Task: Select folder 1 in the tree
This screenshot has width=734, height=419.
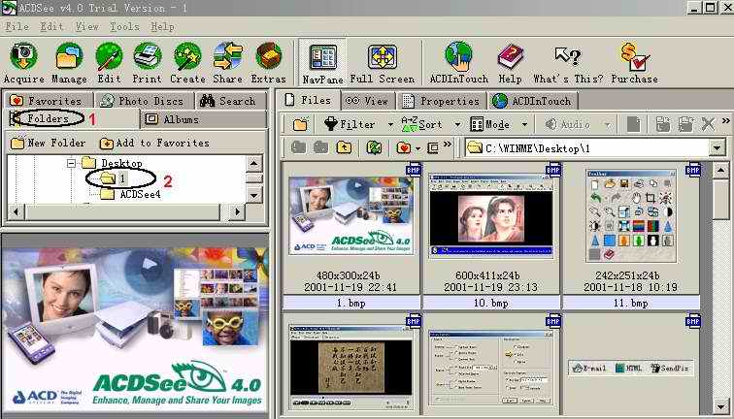Action: pos(121,178)
